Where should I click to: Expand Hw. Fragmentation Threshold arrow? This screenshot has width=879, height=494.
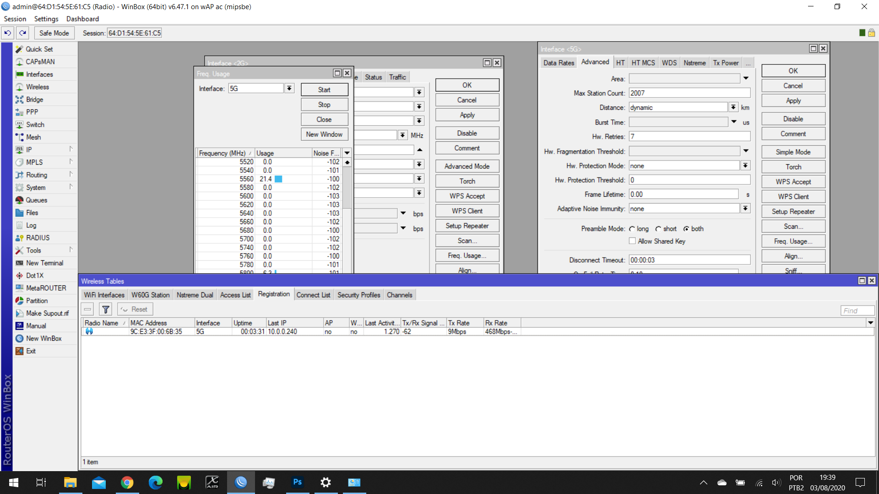[x=746, y=151]
